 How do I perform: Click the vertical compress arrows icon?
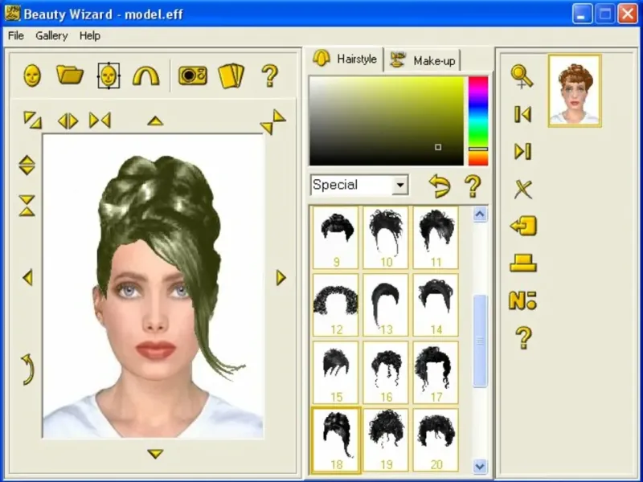(27, 206)
